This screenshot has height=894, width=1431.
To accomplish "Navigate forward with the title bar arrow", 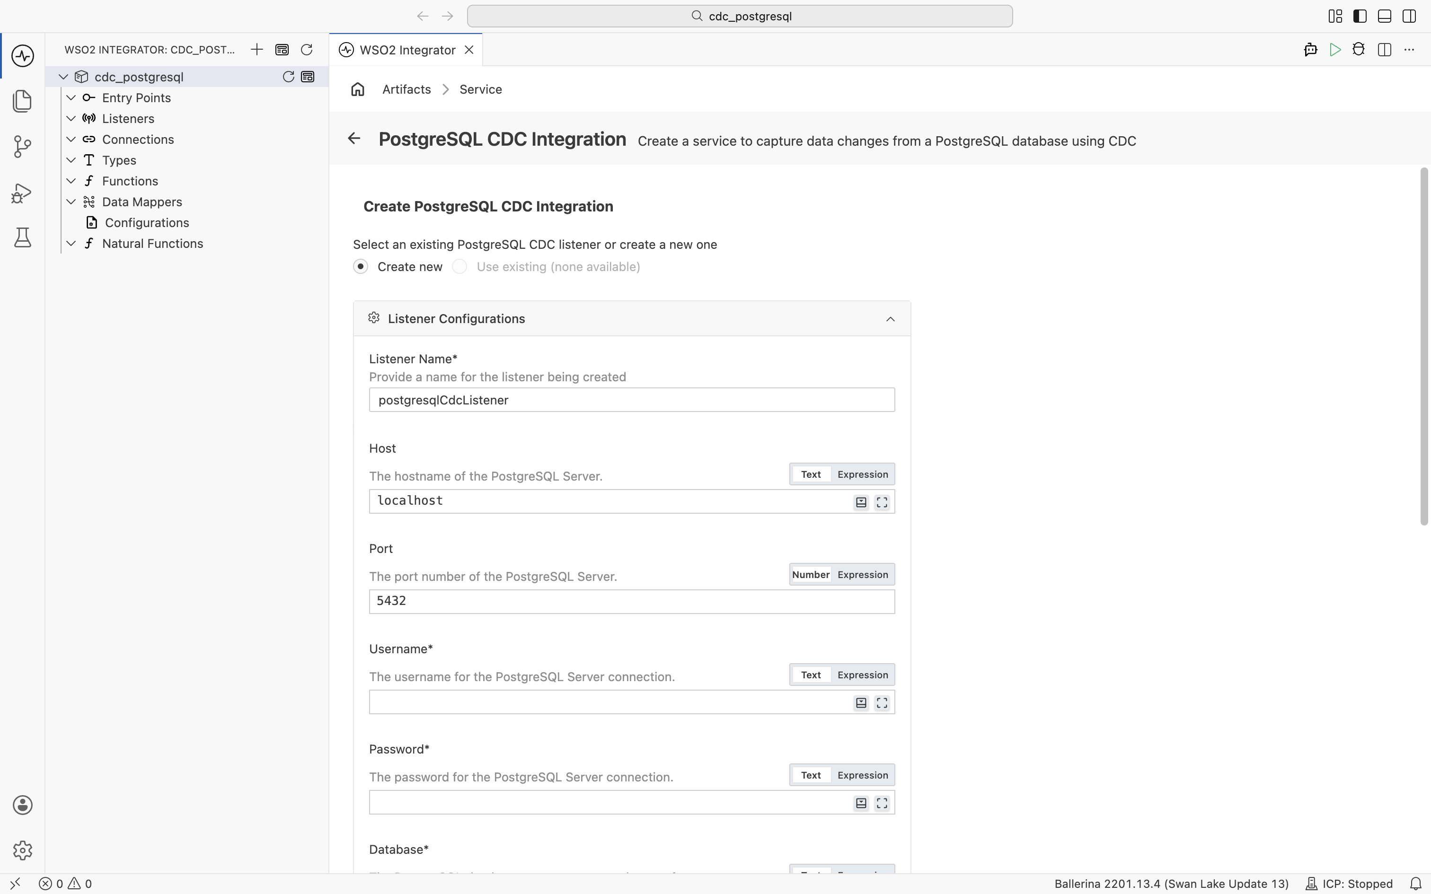I will click(447, 16).
